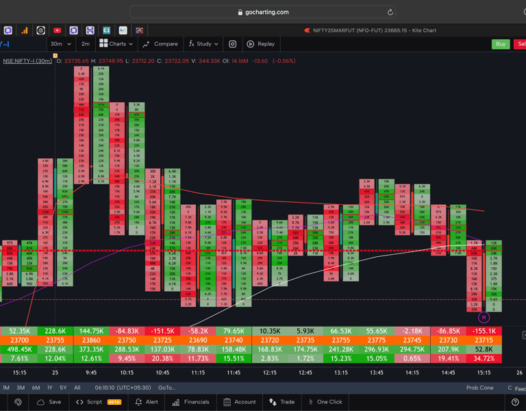
Task: Click the 23690 orange price cell
Action: click(x=198, y=340)
